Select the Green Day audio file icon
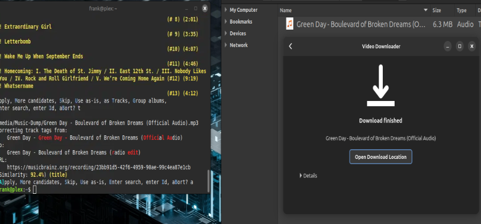This screenshot has height=224, width=481. coord(289,24)
